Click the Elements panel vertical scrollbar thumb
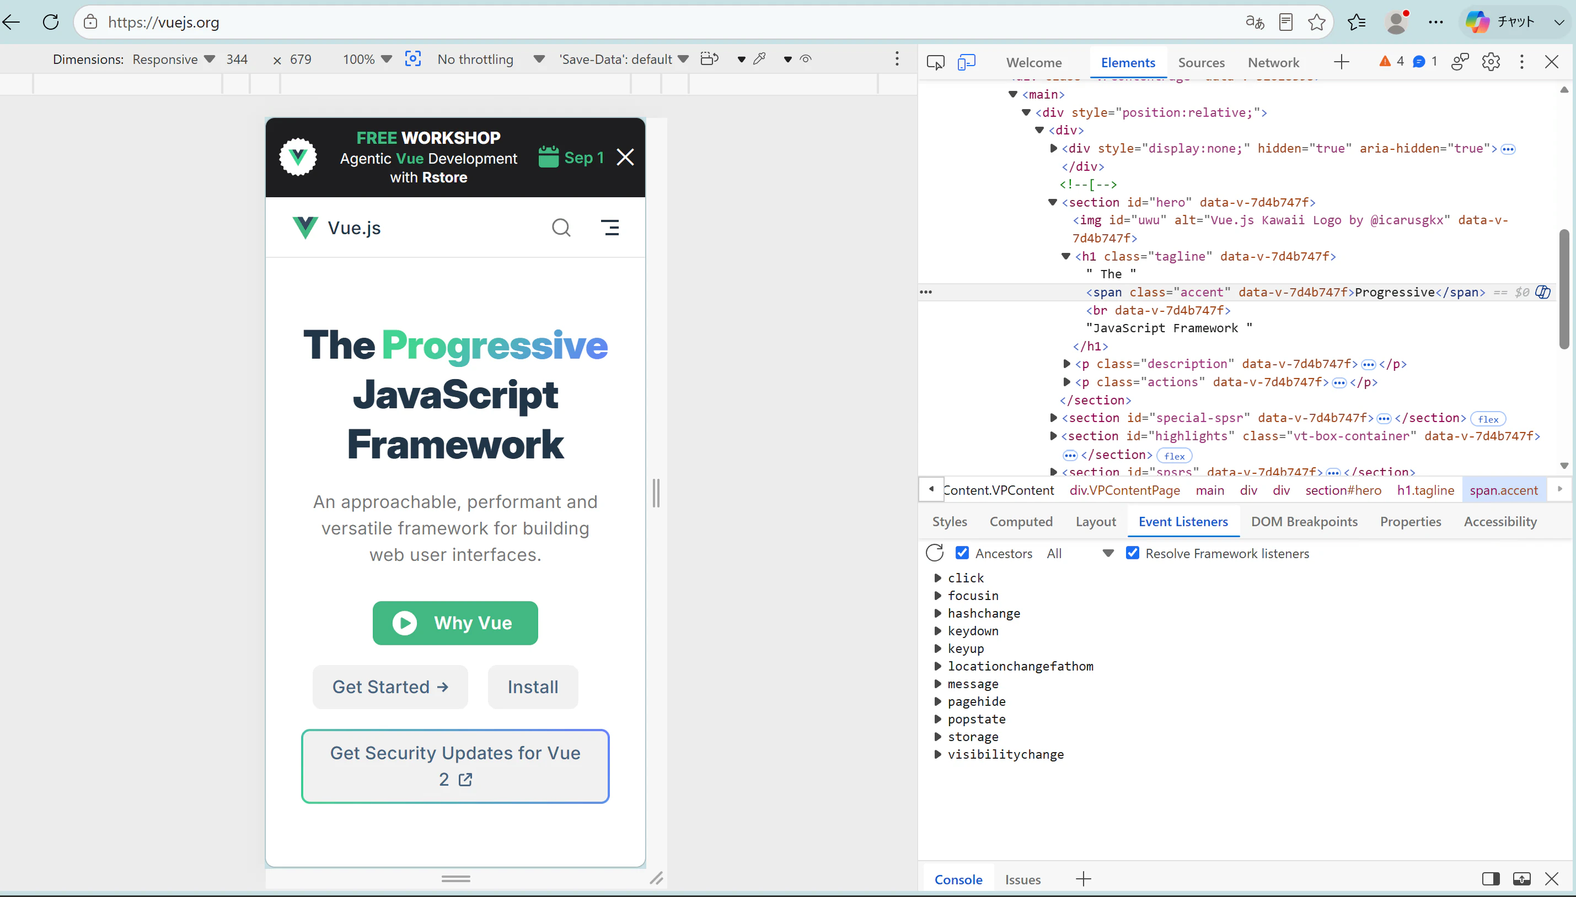Image resolution: width=1576 pixels, height=897 pixels. pyautogui.click(x=1564, y=289)
